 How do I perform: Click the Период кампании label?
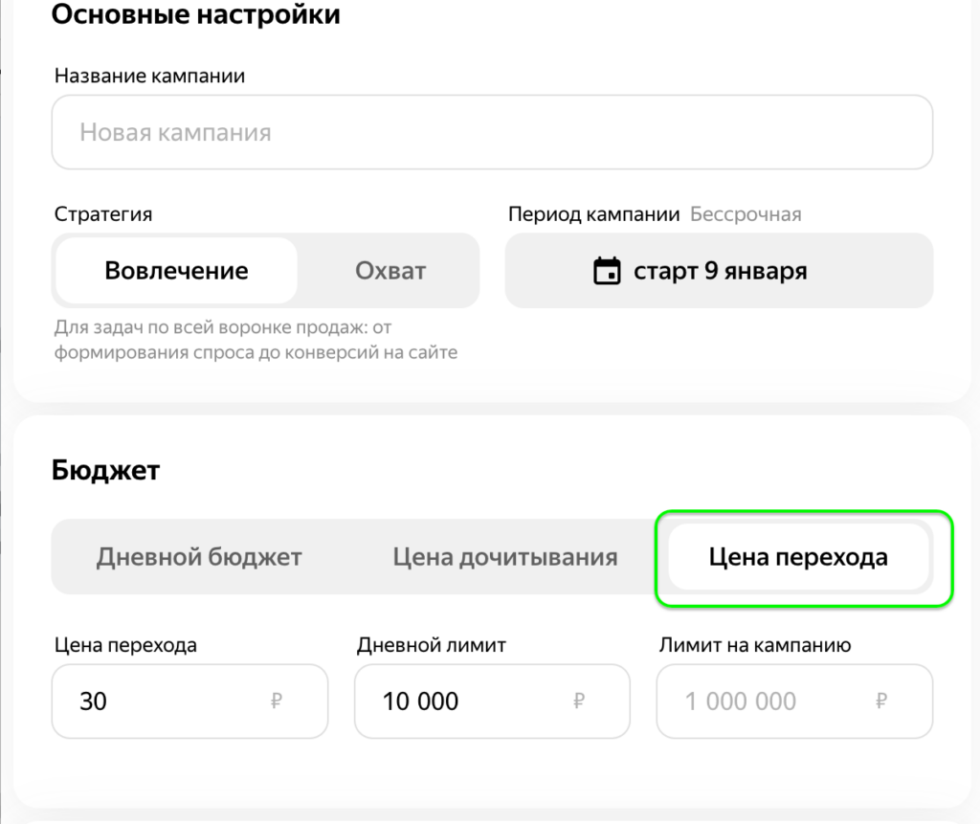(593, 214)
